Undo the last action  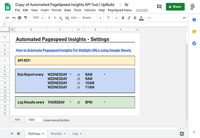tap(7, 18)
